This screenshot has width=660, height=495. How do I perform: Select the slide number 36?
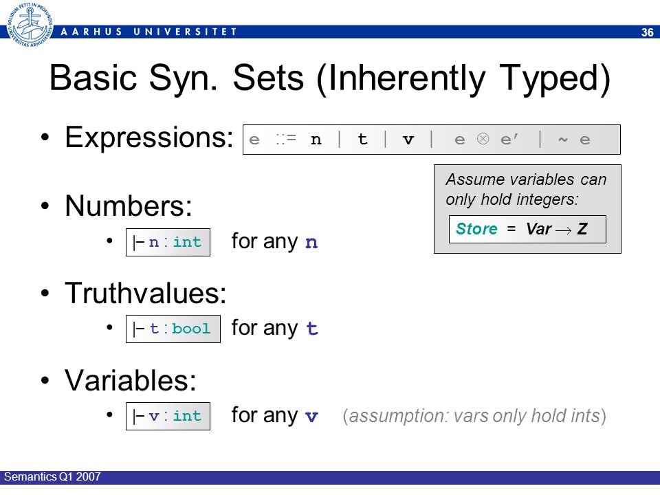coord(647,32)
